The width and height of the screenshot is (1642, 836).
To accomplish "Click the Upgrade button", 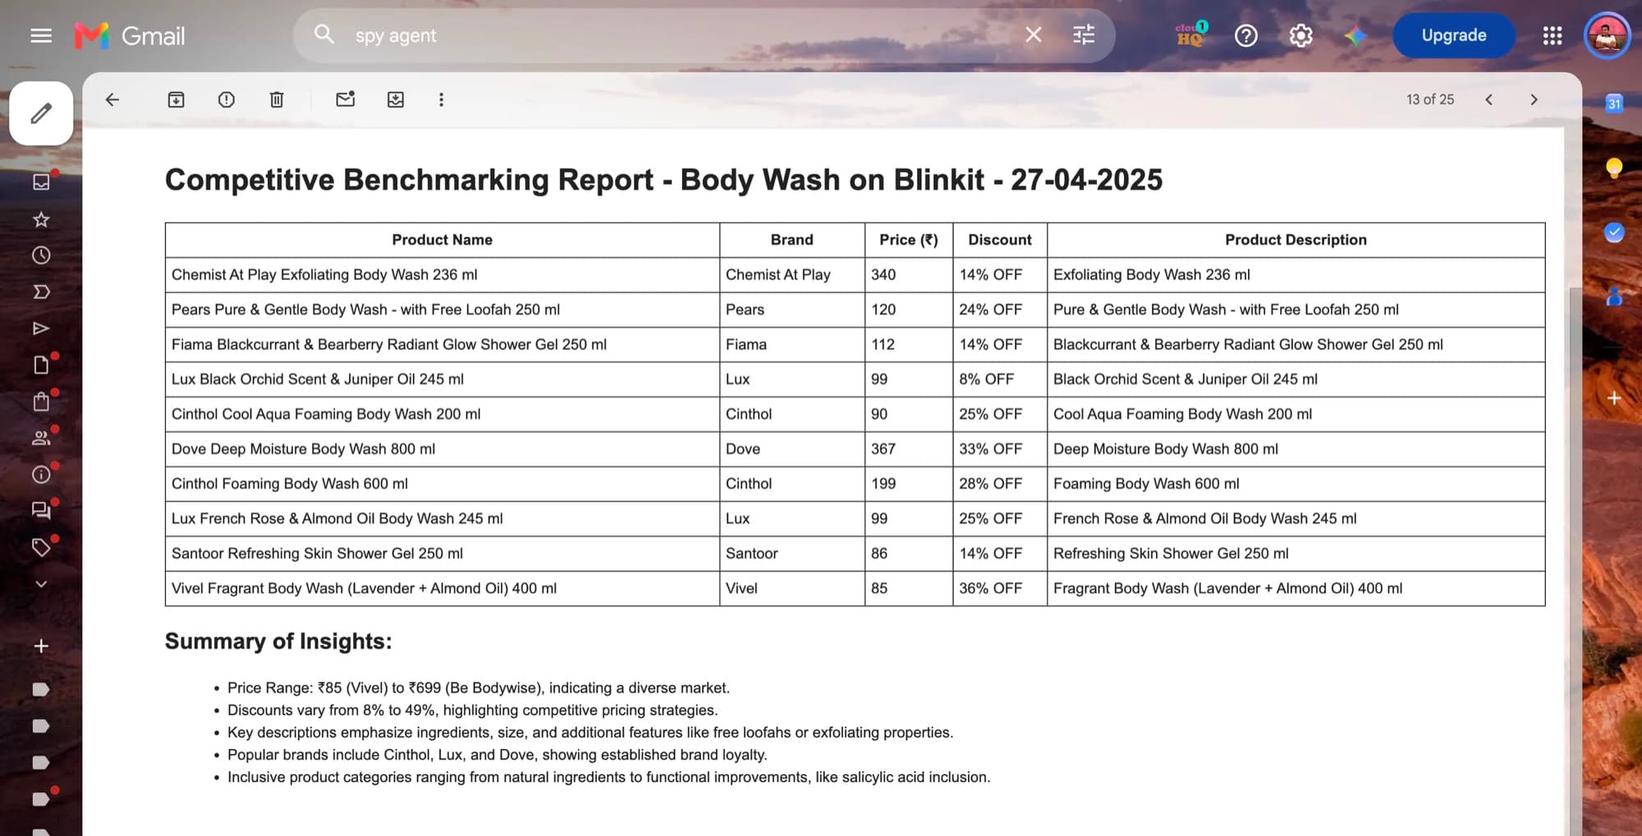I will click(x=1454, y=35).
